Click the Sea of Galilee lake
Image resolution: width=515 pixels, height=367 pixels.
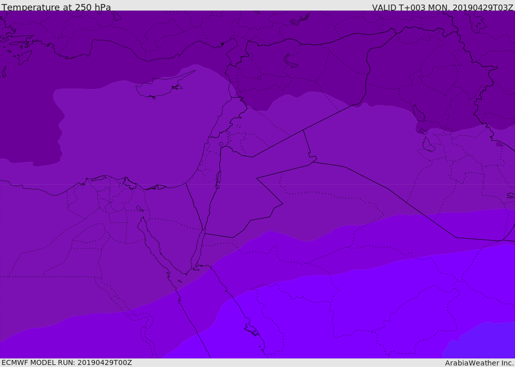(x=221, y=145)
